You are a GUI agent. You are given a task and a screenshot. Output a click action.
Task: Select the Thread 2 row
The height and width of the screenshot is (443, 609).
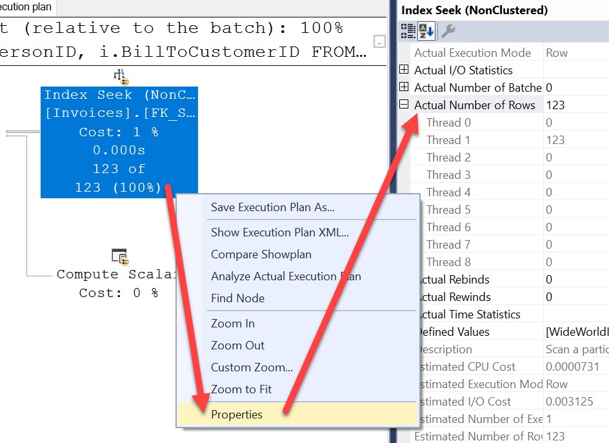(510, 157)
